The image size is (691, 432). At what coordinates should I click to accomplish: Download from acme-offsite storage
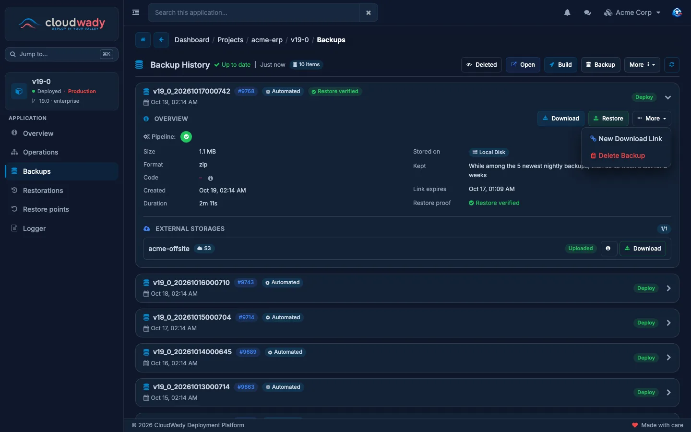643,249
